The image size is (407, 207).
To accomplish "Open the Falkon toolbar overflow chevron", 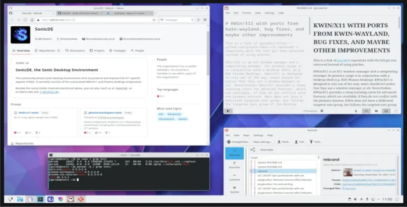I will click(x=199, y=20).
